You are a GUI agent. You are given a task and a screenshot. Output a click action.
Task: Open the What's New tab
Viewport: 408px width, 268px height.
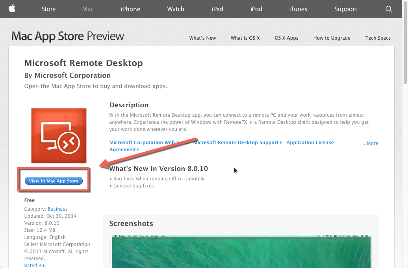(203, 38)
